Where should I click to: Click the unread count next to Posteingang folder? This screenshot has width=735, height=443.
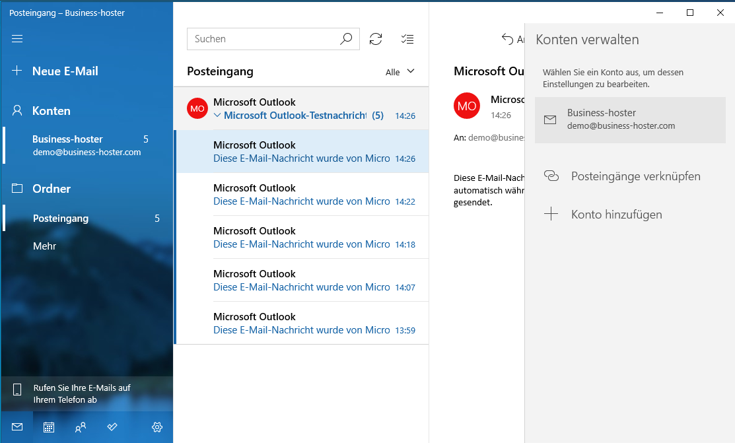tap(157, 219)
